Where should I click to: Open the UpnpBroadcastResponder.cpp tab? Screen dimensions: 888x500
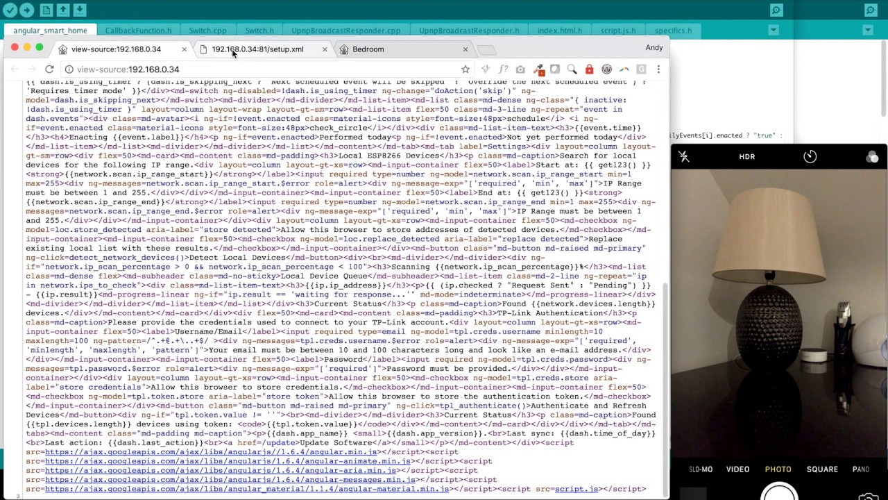(x=345, y=31)
